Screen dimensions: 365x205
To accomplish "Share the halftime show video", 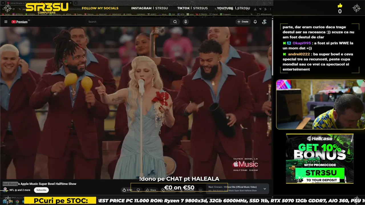I will point(151,190).
